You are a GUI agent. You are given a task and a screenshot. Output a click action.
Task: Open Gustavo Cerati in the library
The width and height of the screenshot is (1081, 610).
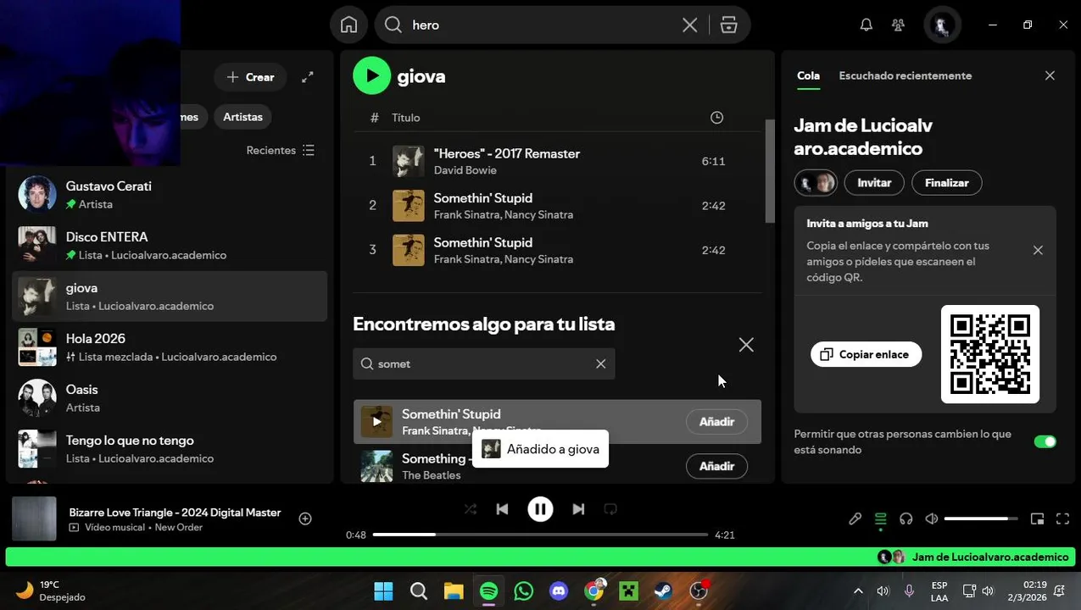pyautogui.click(x=170, y=195)
